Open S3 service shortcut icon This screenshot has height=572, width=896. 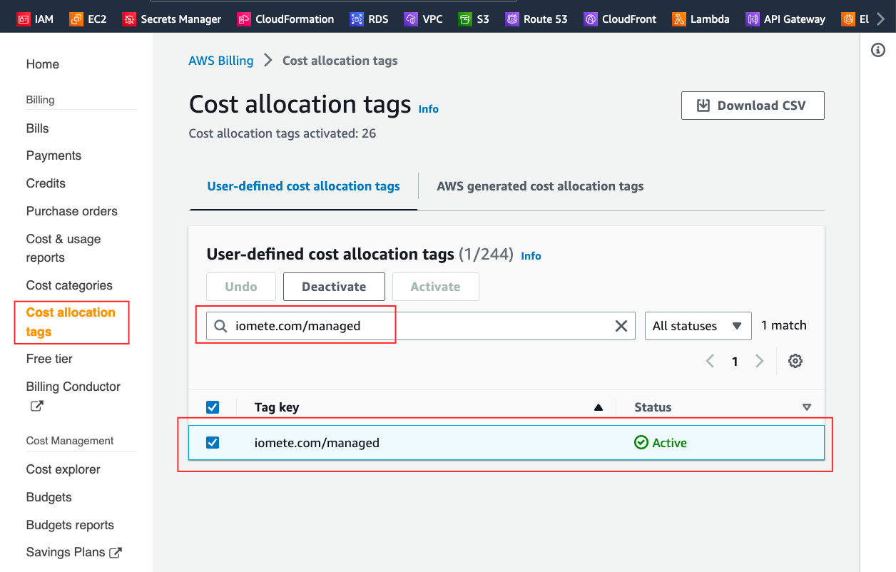click(x=465, y=19)
